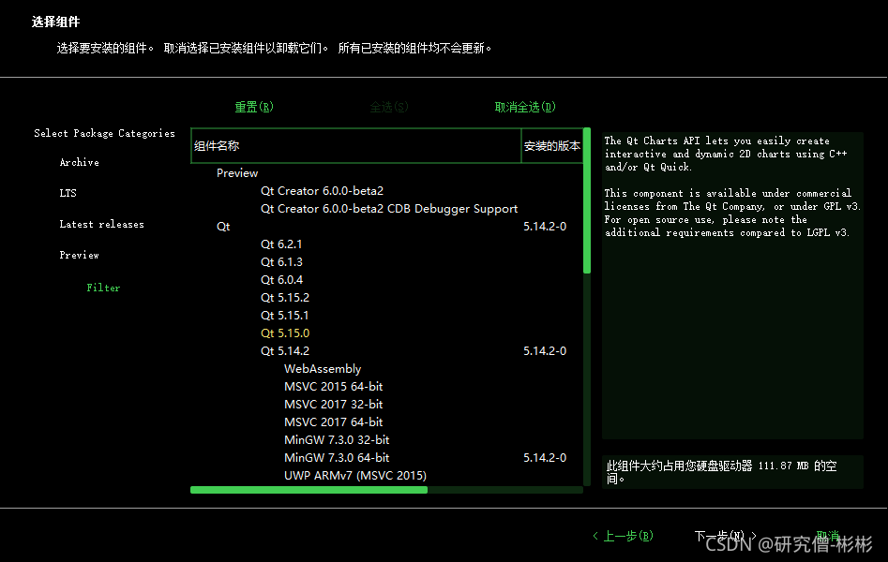Screen dimensions: 888x562
Task: Select the Qt 5.14.2 row
Action: point(285,351)
